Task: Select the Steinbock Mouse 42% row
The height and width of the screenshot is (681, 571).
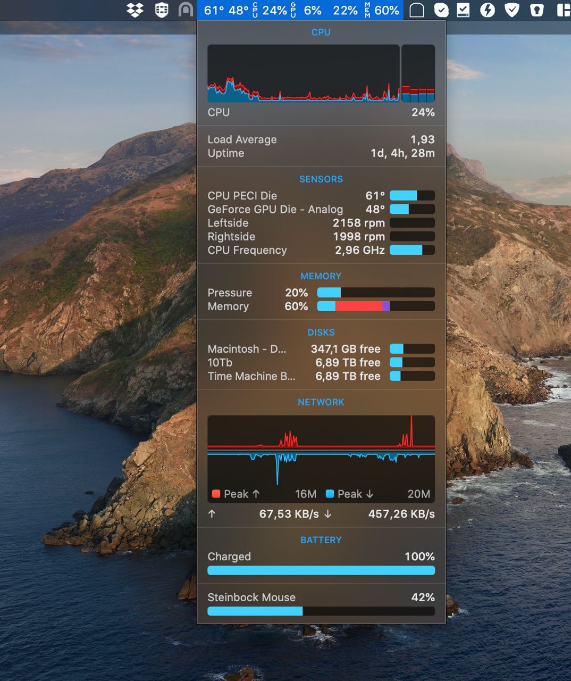Action: [321, 597]
